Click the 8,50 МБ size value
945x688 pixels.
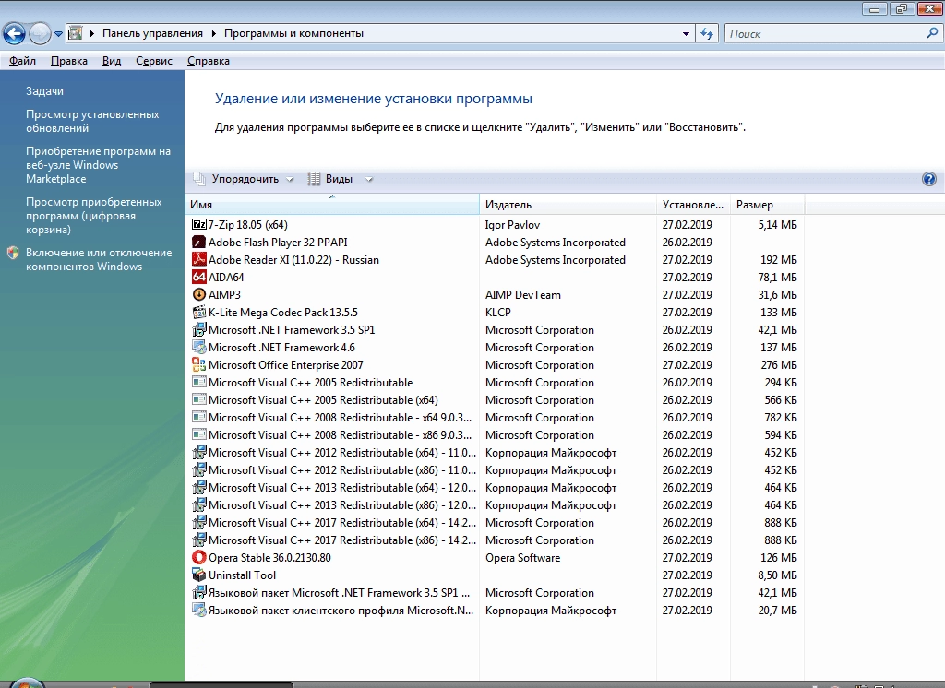[777, 575]
